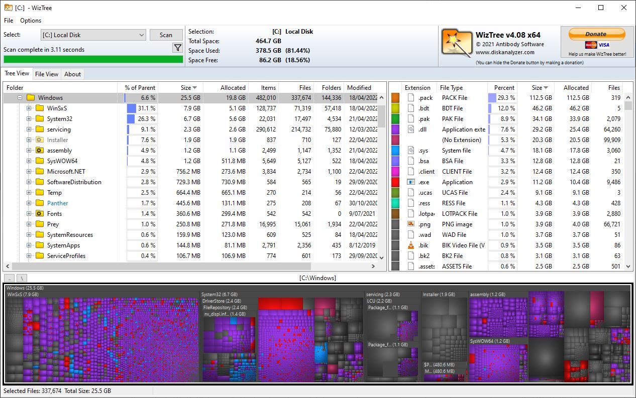Expand the System32 folder node
Viewport: 636px width, 398px height.
pyautogui.click(x=29, y=119)
